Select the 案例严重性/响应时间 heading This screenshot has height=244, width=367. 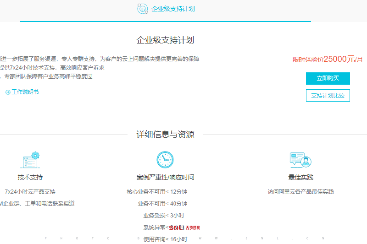165,177
